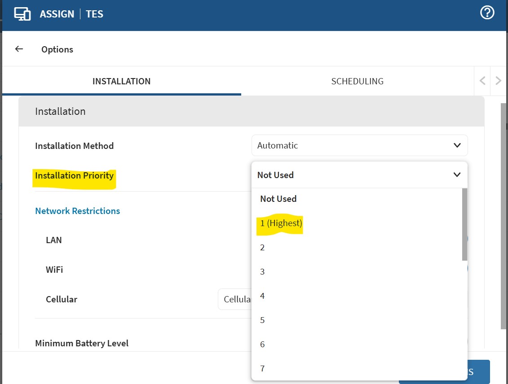Image resolution: width=508 pixels, height=384 pixels.
Task: Select the "Not Used" priority option
Action: click(x=278, y=199)
